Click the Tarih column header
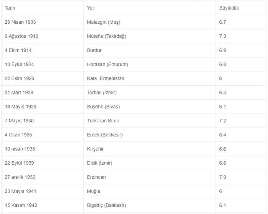This screenshot has width=268, height=214. [x=10, y=8]
